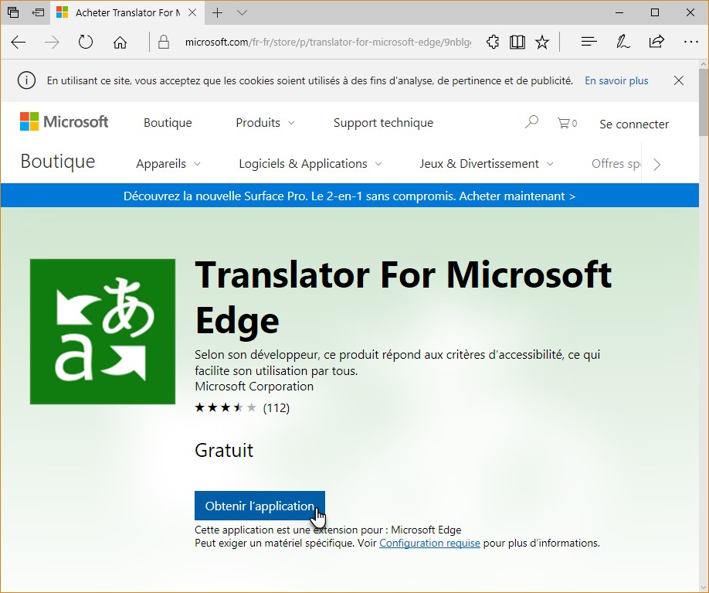Click Se connecter
The image size is (709, 593).
tap(634, 124)
